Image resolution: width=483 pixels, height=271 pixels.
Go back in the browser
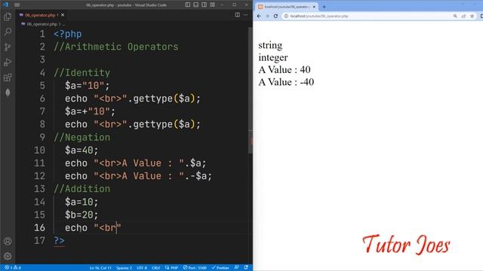pyautogui.click(x=259, y=16)
